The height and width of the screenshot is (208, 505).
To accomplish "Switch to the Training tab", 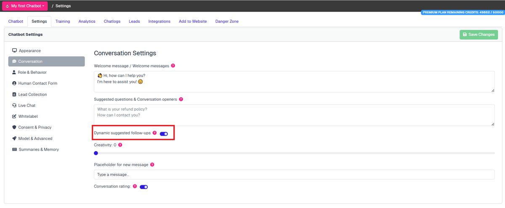I will click(63, 21).
